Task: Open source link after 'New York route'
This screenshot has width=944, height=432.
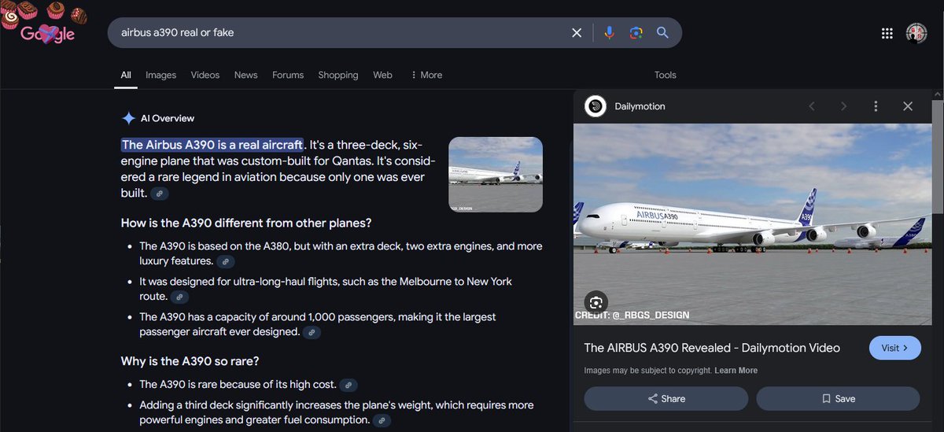Action: click(180, 297)
